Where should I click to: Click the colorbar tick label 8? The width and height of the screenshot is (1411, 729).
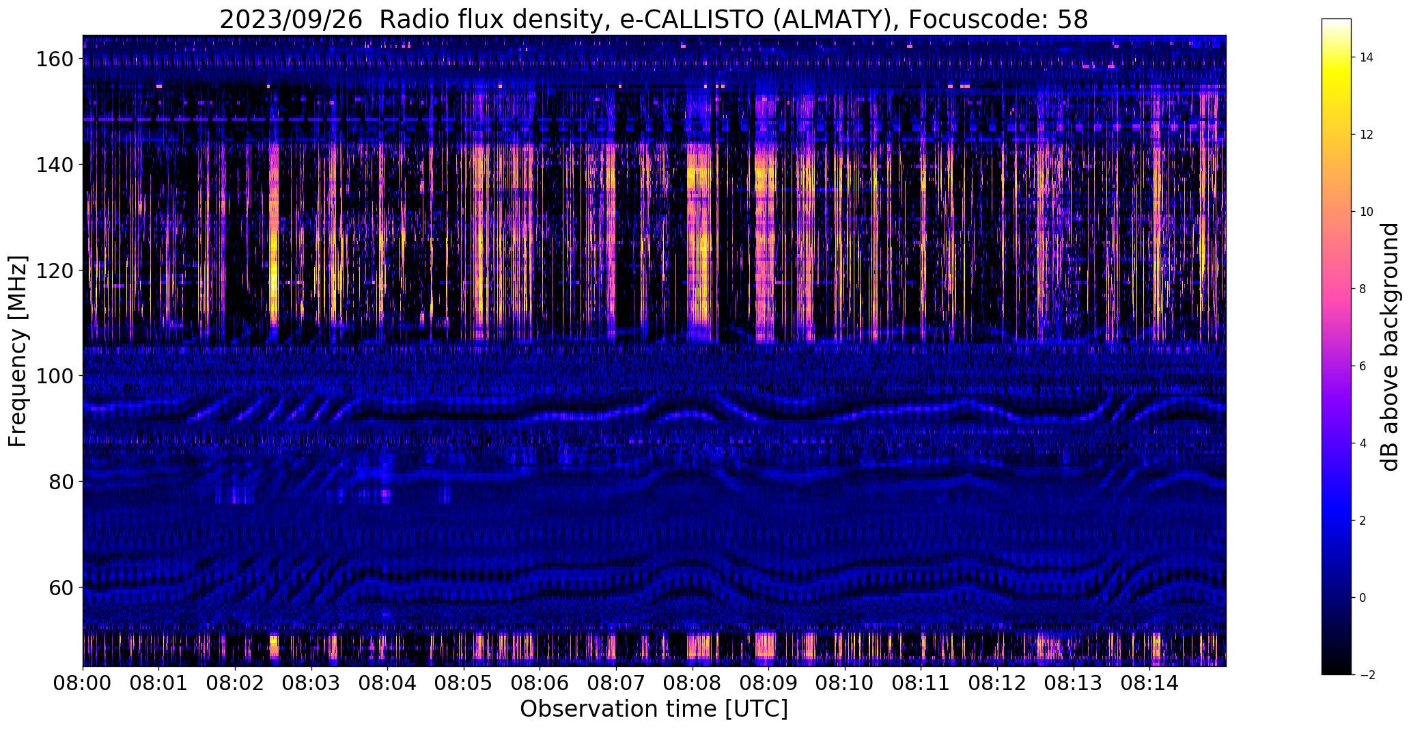1363,289
